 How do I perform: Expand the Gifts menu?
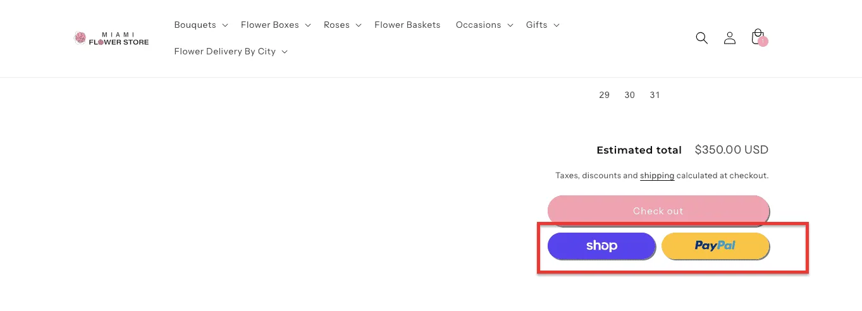click(x=543, y=25)
